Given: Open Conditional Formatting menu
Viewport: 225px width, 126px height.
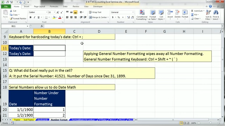Looking at the screenshot, I should click(142, 15).
